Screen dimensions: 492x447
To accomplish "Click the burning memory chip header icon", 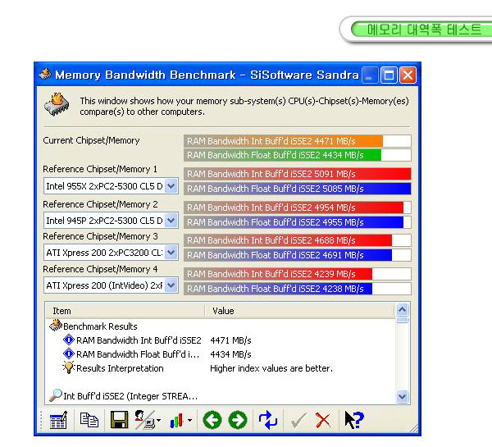I will click(57, 104).
